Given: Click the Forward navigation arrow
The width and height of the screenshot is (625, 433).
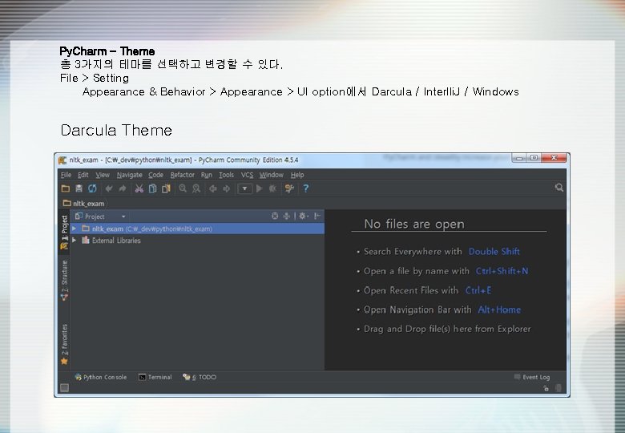Looking at the screenshot, I should click(227, 188).
